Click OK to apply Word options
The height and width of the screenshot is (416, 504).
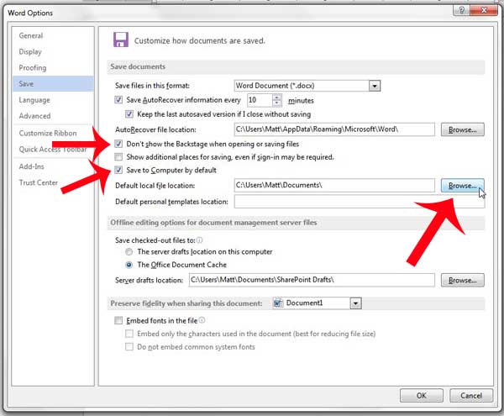tap(422, 396)
